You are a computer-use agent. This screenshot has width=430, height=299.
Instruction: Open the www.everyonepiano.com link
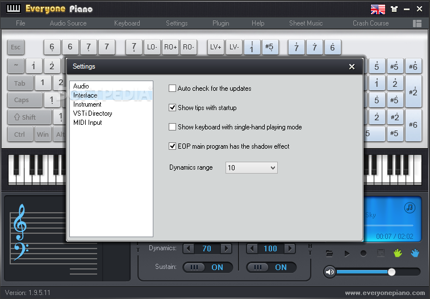coord(385,293)
